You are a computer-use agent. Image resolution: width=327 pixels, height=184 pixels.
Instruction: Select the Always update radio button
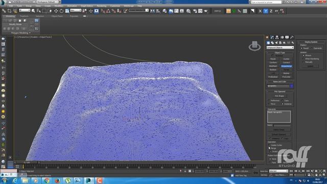point(303,55)
